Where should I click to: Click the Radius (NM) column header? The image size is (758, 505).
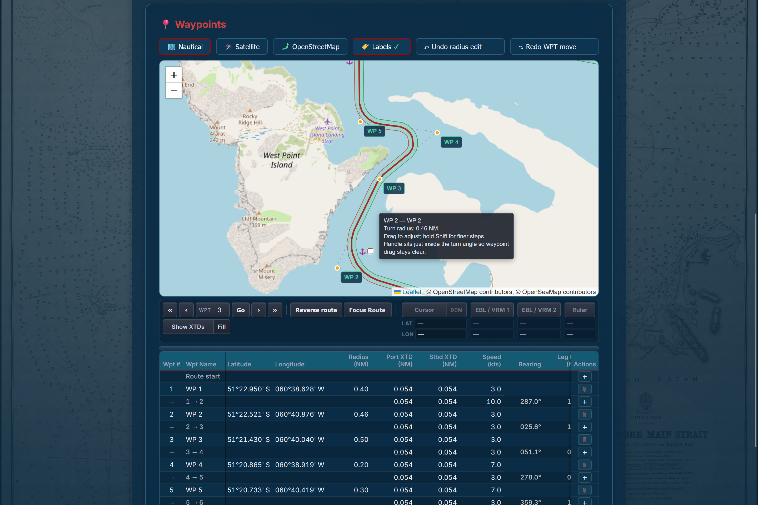tap(358, 360)
